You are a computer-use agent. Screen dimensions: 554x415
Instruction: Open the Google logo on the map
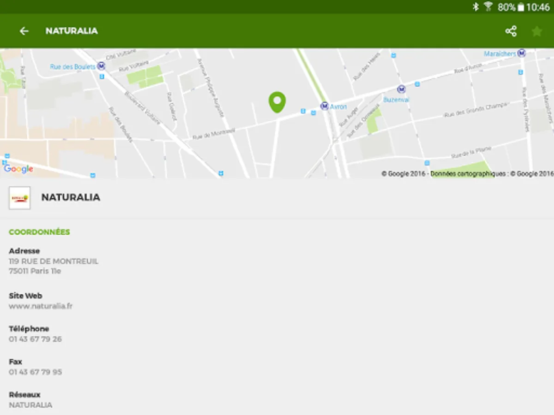[x=18, y=169]
